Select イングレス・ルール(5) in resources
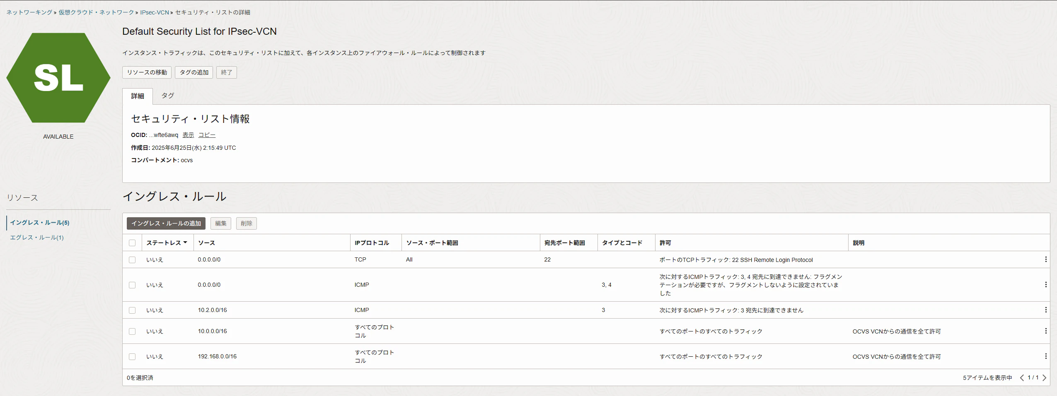This screenshot has width=1057, height=396. click(40, 223)
